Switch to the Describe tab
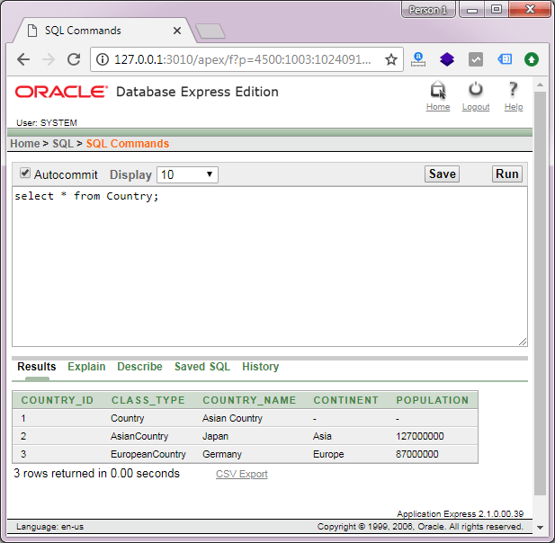This screenshot has width=555, height=543. (x=139, y=367)
